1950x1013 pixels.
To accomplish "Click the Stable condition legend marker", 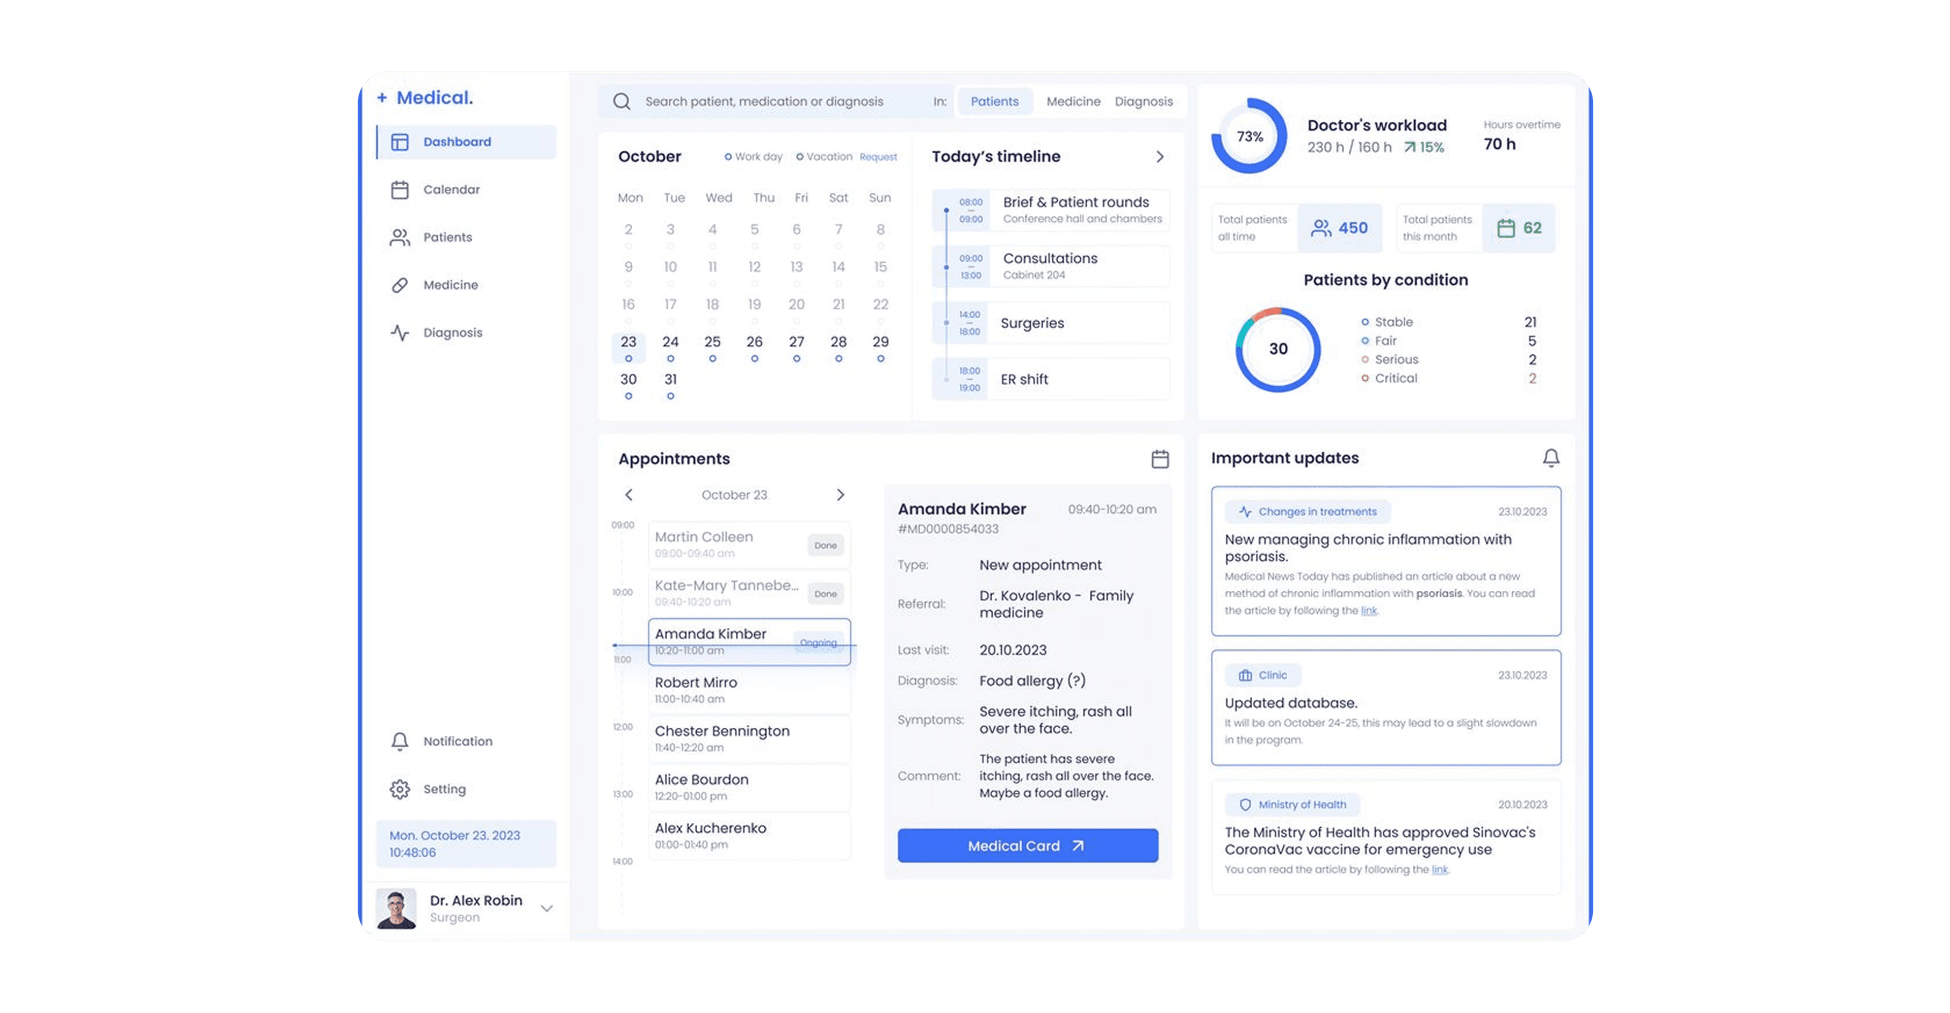I will point(1365,322).
